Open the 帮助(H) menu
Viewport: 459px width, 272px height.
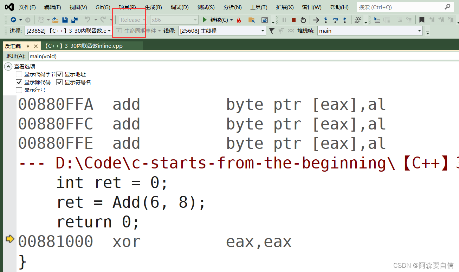coord(340,7)
